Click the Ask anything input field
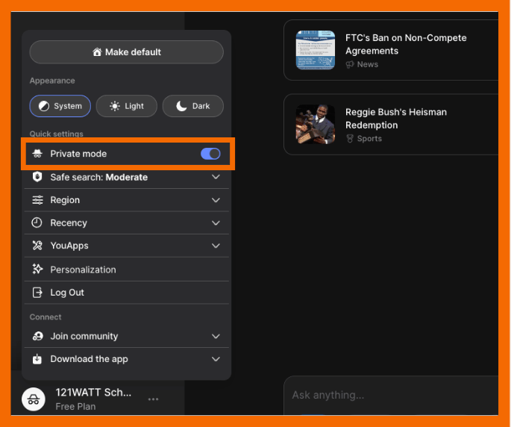This screenshot has height=427, width=511. coord(388,395)
